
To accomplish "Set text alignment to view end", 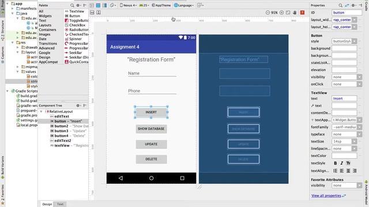I will point(355,171).
